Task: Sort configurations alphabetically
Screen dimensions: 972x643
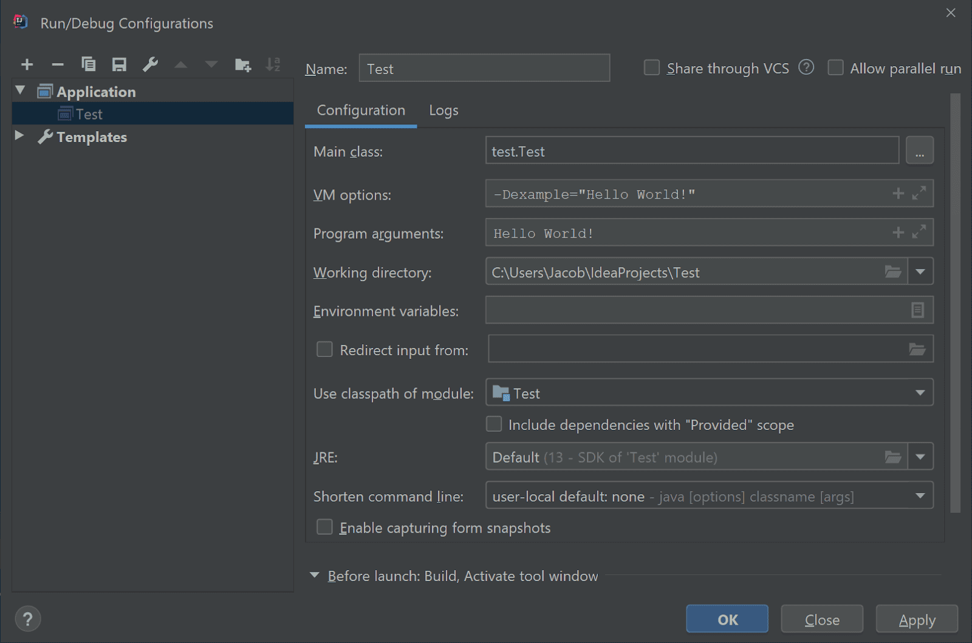Action: [x=273, y=64]
